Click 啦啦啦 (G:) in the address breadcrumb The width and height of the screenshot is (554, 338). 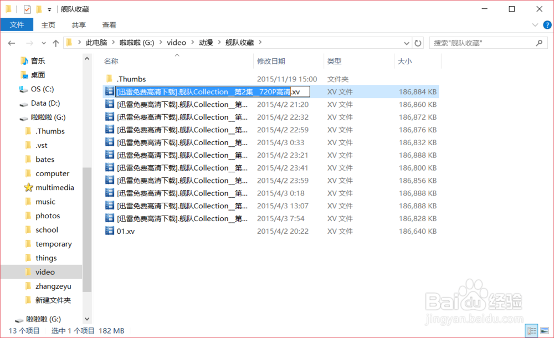(137, 43)
